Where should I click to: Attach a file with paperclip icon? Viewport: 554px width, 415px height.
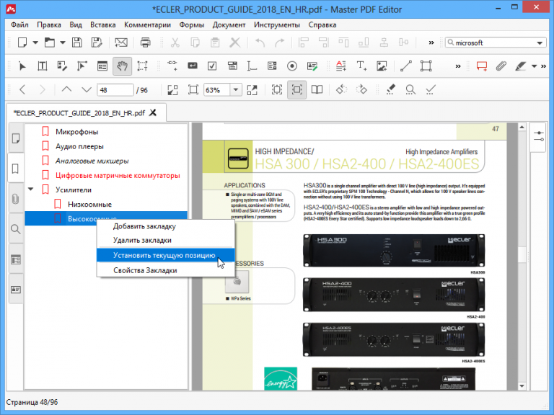click(x=501, y=66)
